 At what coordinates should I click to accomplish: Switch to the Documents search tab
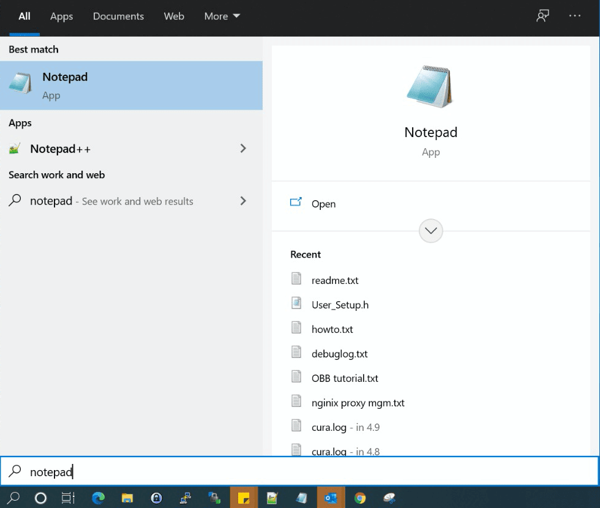(118, 17)
